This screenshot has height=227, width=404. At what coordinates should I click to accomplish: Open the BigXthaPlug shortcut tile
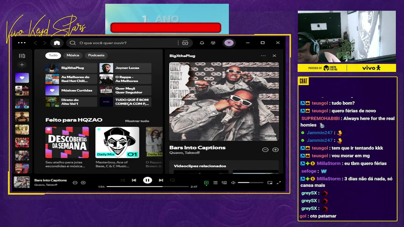tap(71, 68)
